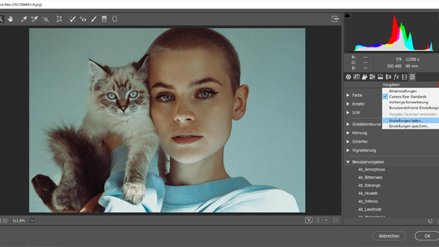The width and height of the screenshot is (439, 247).
Task: Select the Radial Filter tool
Action: [114, 19]
